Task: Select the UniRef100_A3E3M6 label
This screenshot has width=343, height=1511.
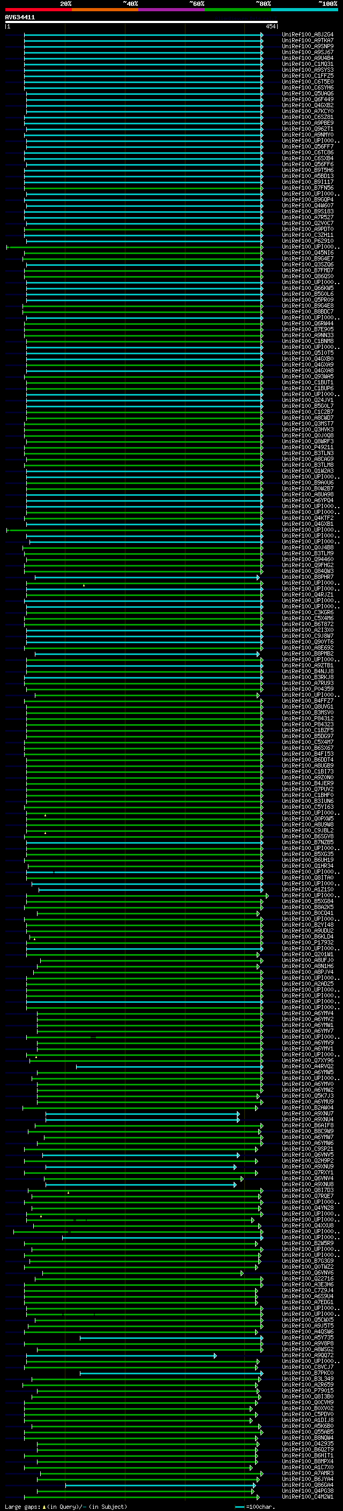Action: click(308, 1285)
